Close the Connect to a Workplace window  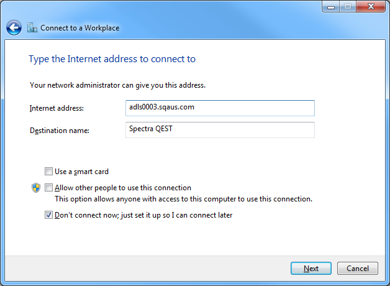coord(371,6)
